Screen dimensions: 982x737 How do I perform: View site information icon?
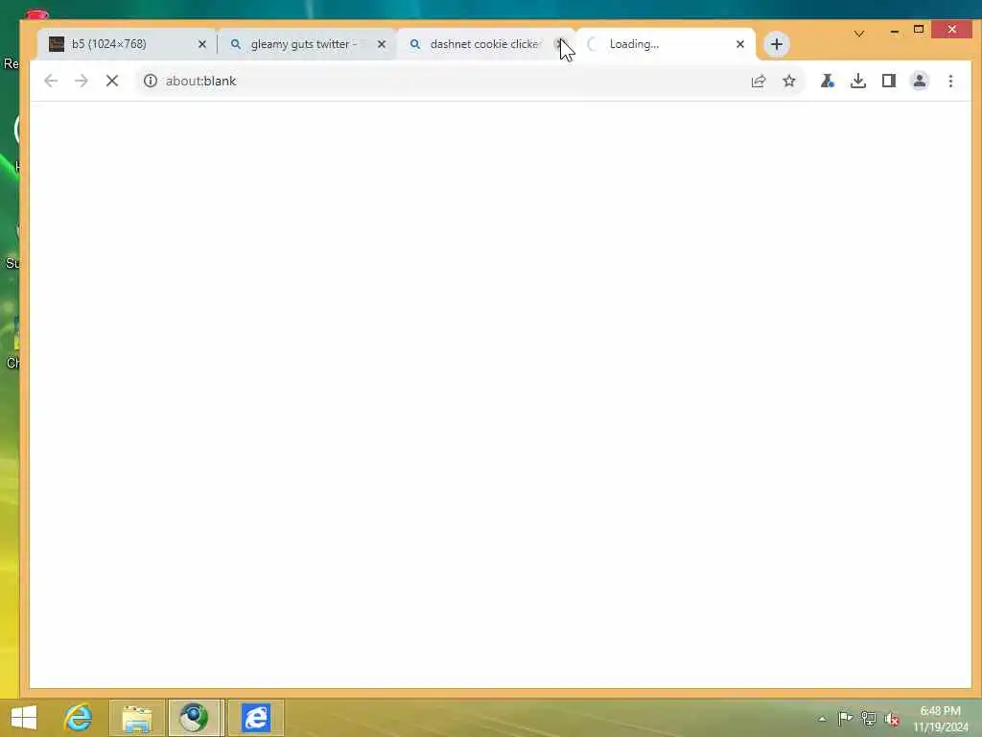[x=151, y=81]
